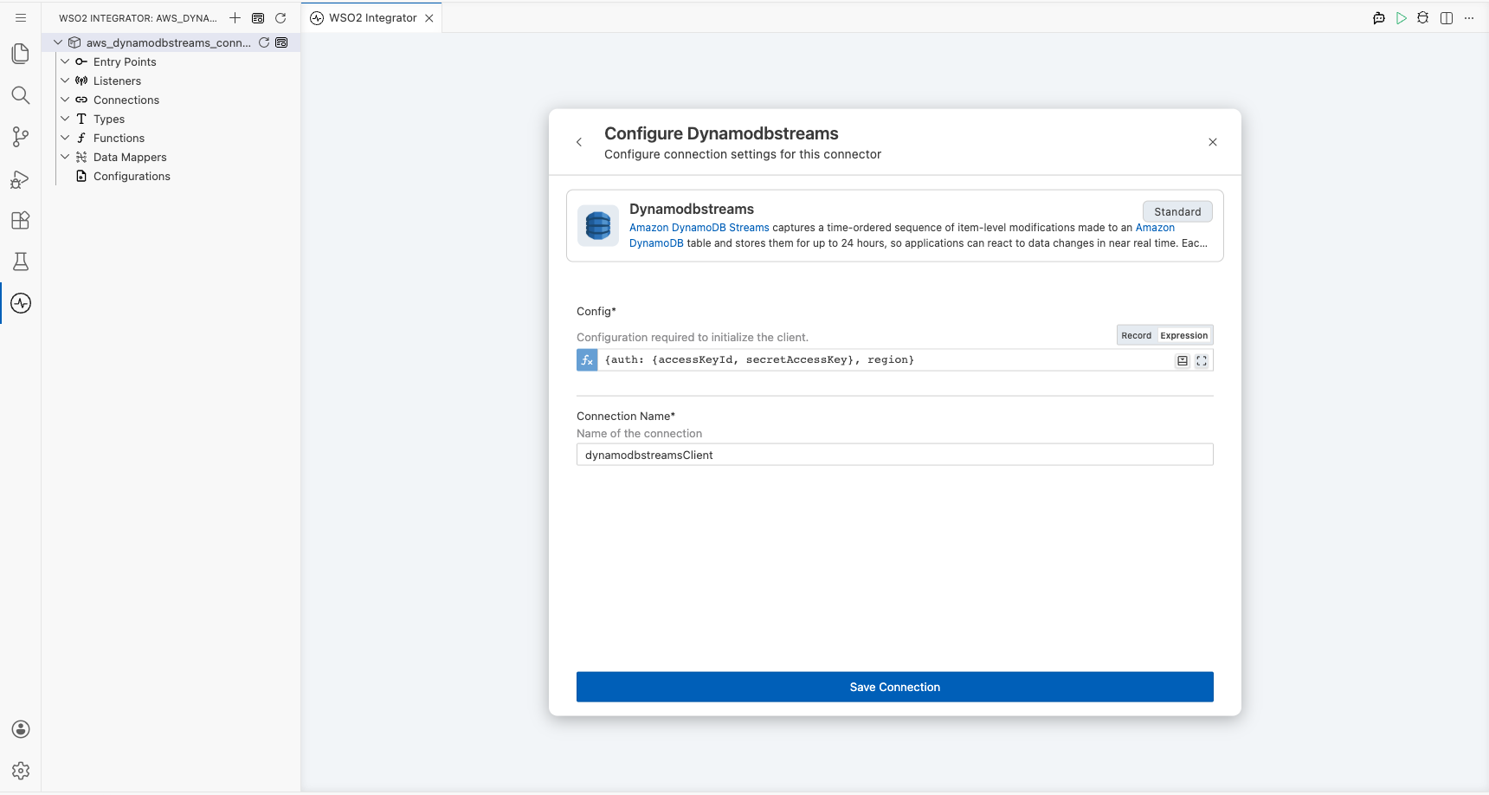Switch Config input to Expression mode

click(x=1183, y=336)
